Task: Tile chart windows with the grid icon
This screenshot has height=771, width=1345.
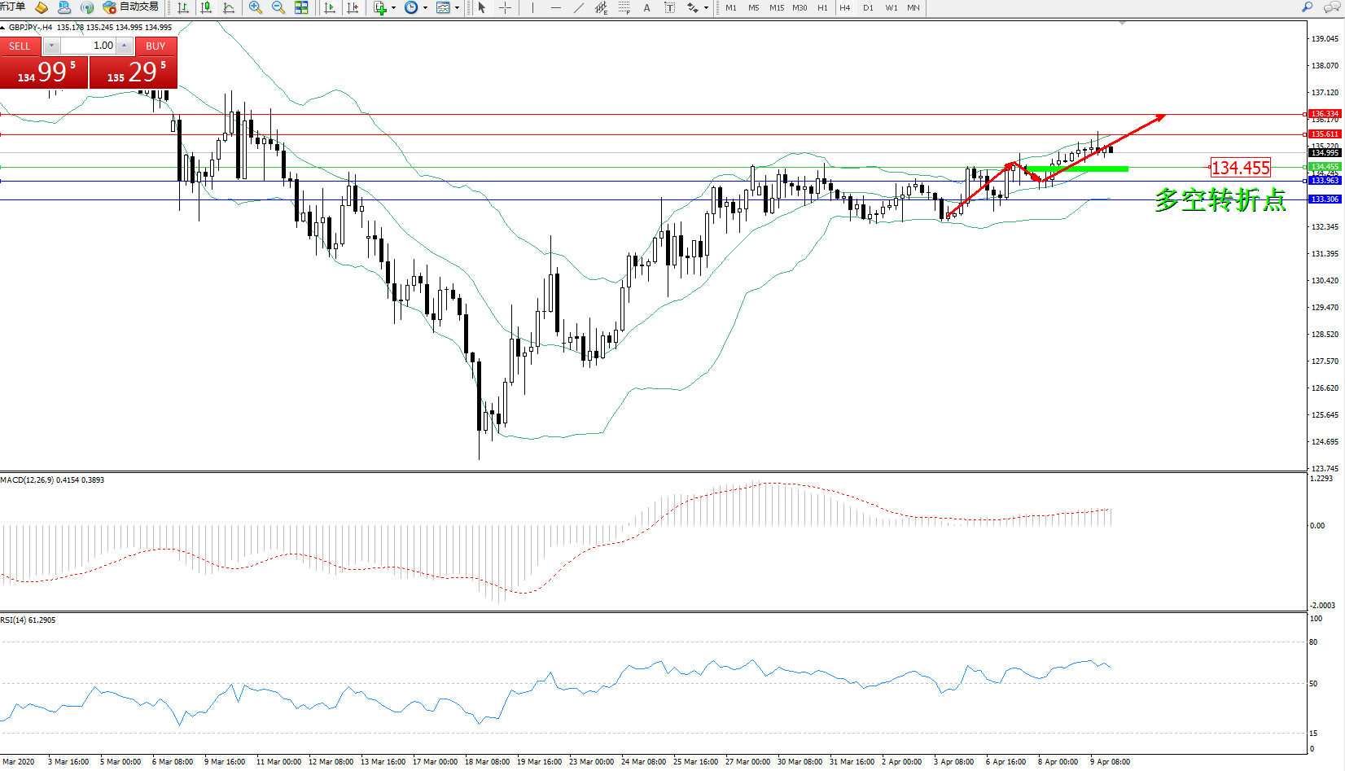Action: [301, 7]
